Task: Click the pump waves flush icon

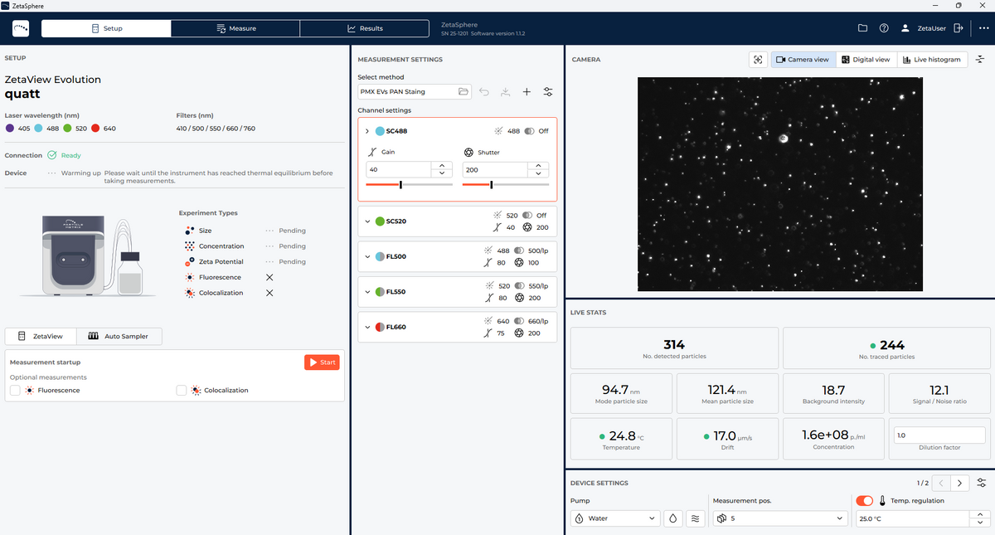Action: 696,518
